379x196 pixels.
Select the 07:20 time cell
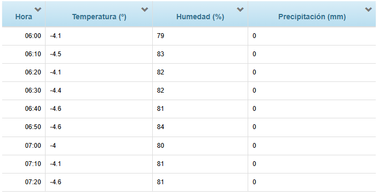tap(24, 182)
